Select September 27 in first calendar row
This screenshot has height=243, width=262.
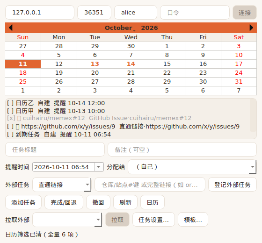pos(23,46)
